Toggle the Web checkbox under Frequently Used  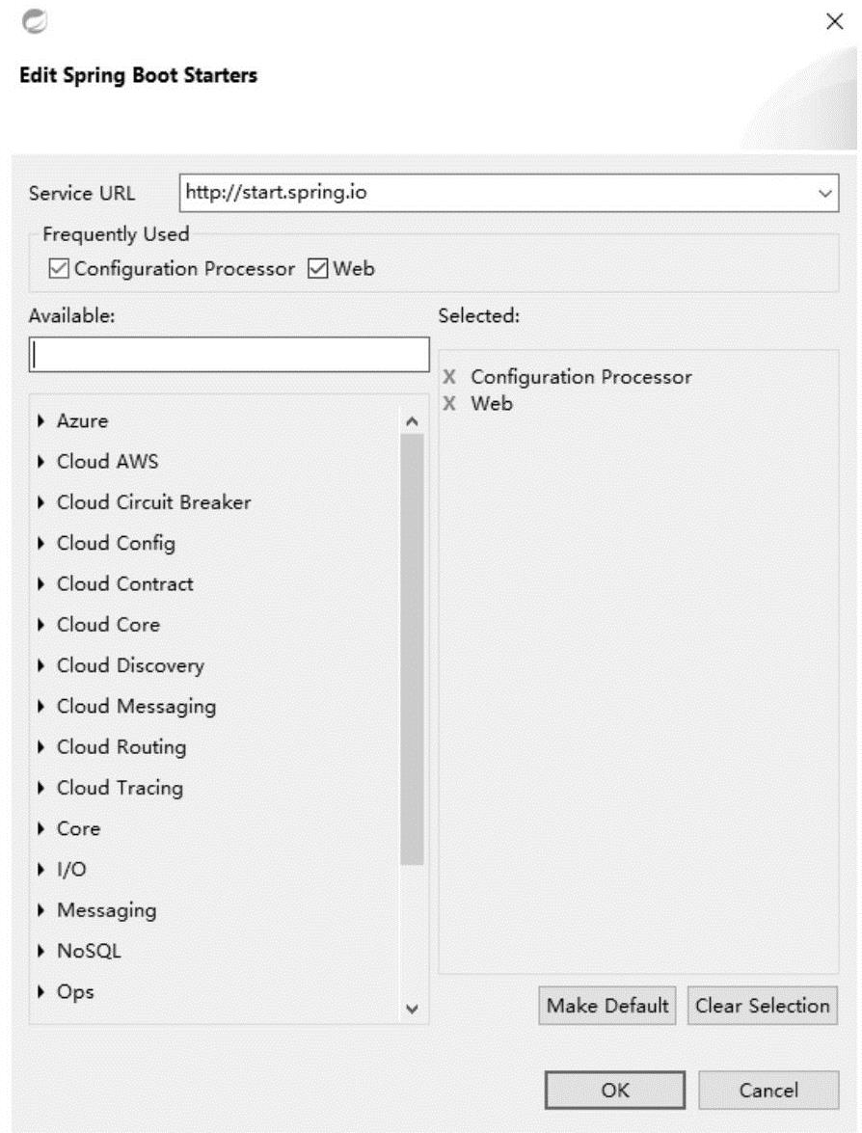[x=318, y=269]
